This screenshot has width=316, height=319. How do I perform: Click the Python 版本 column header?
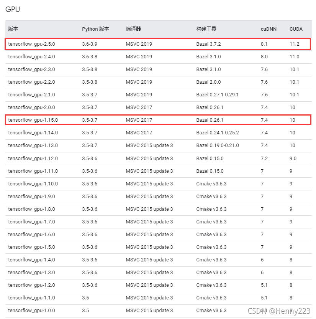[x=95, y=29]
